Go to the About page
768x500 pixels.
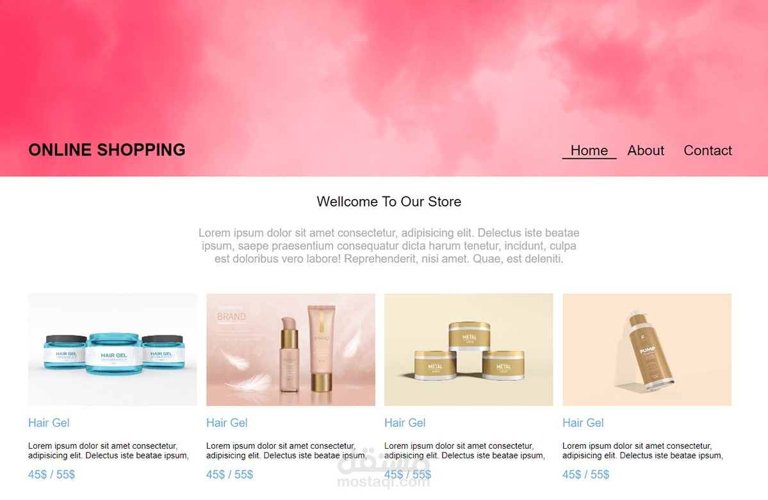pos(646,150)
